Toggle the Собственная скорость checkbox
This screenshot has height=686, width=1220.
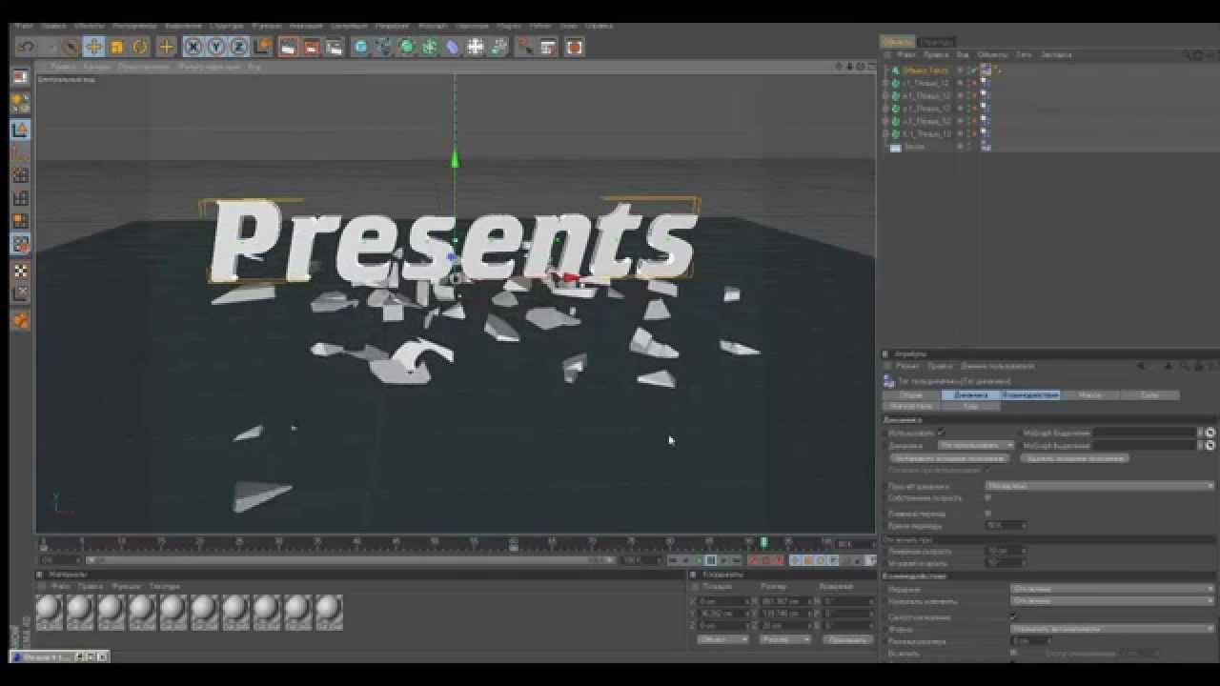(987, 497)
